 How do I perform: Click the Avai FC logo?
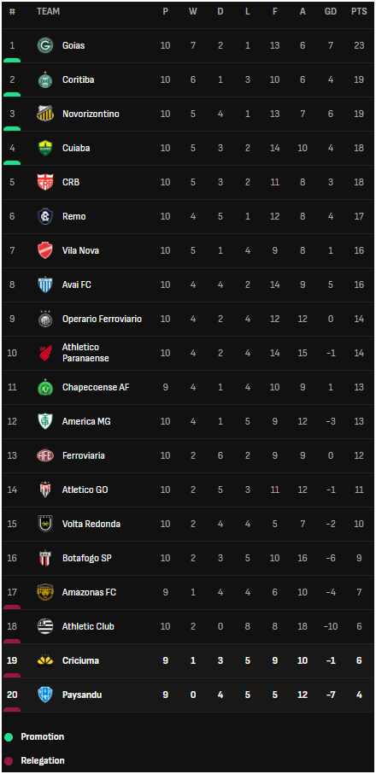45,284
